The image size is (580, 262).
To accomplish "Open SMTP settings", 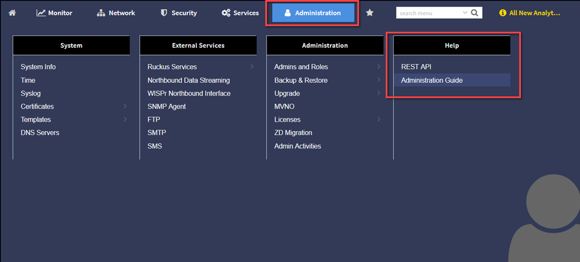I will [x=157, y=133].
